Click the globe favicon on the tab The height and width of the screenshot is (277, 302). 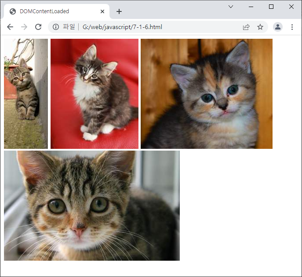13,11
